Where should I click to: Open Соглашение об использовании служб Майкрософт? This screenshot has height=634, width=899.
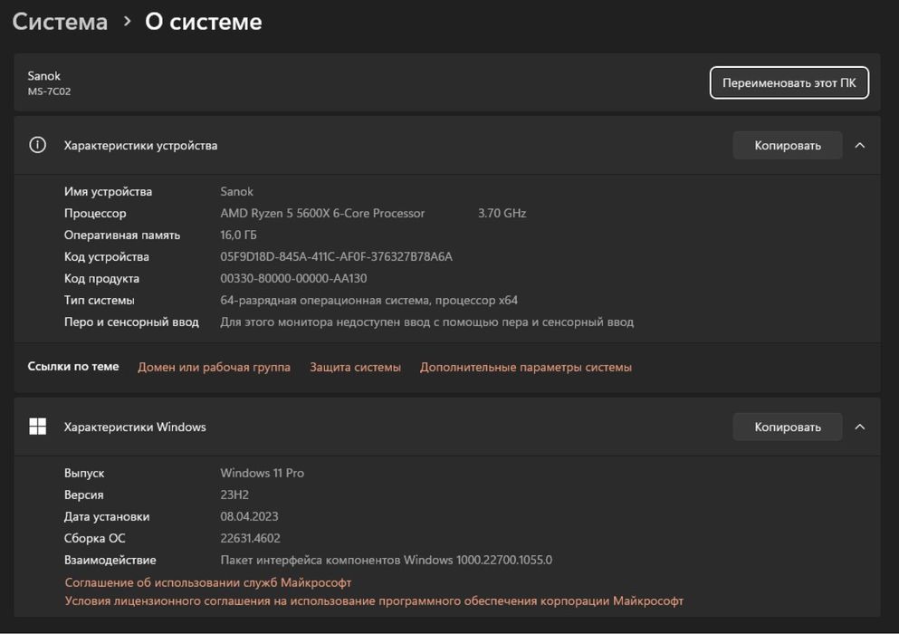[x=207, y=582]
